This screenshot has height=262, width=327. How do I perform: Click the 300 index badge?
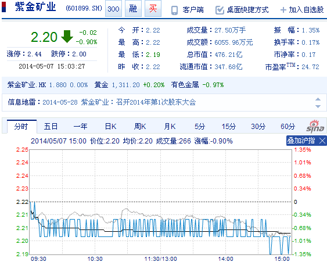pyautogui.click(x=113, y=9)
